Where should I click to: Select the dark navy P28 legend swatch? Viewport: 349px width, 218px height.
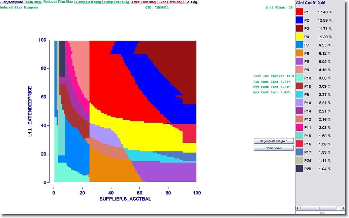tap(299, 169)
